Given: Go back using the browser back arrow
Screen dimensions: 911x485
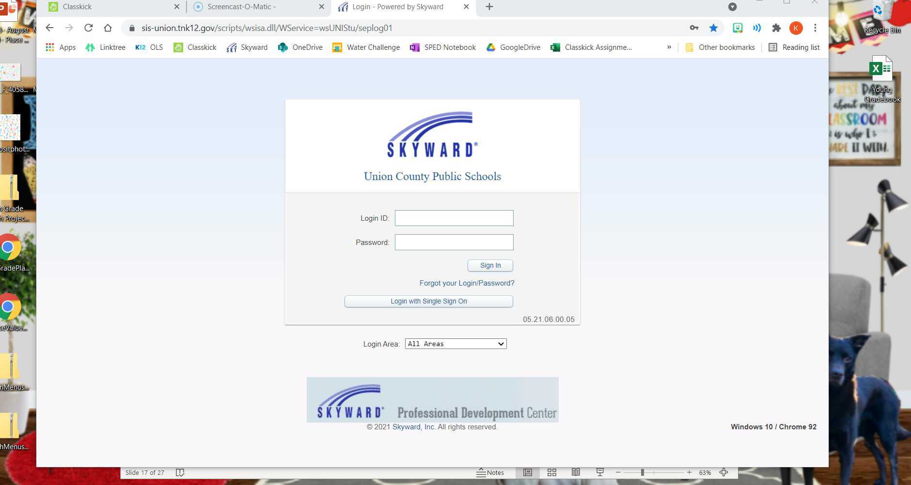Looking at the screenshot, I should 49,28.
